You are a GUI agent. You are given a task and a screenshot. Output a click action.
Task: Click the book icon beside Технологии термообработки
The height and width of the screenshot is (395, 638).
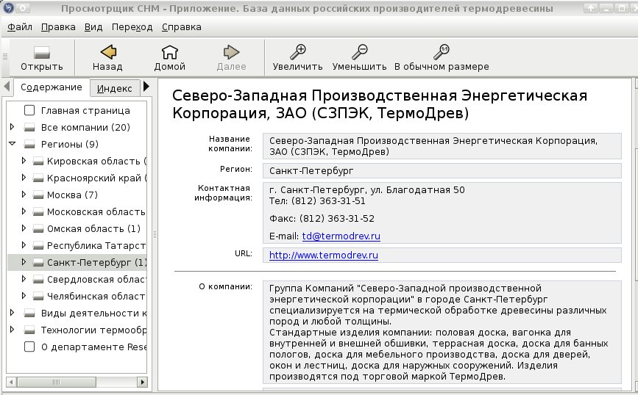click(x=29, y=330)
